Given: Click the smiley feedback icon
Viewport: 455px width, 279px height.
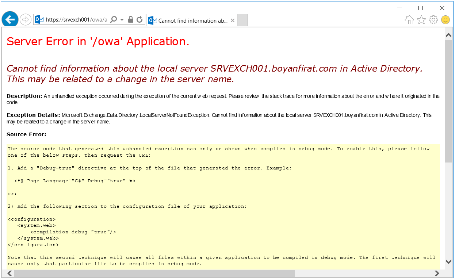Looking at the screenshot, I should pos(446,20).
